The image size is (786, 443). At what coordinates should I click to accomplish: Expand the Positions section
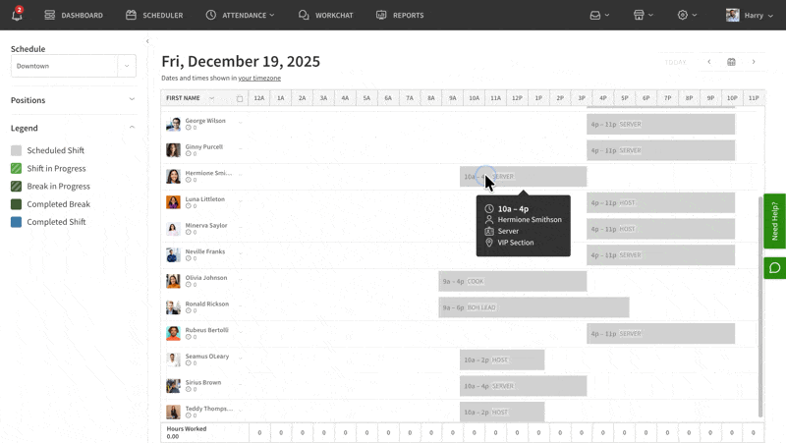click(x=132, y=100)
